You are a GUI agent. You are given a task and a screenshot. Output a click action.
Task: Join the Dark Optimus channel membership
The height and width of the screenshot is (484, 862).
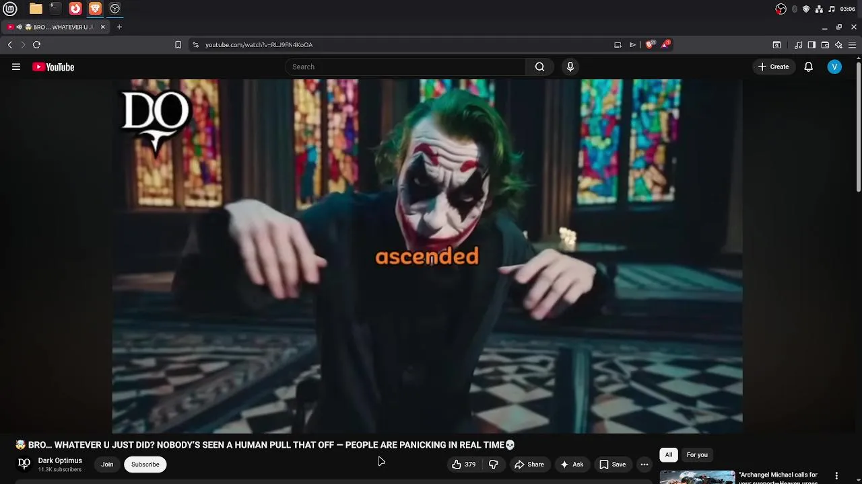pyautogui.click(x=107, y=465)
